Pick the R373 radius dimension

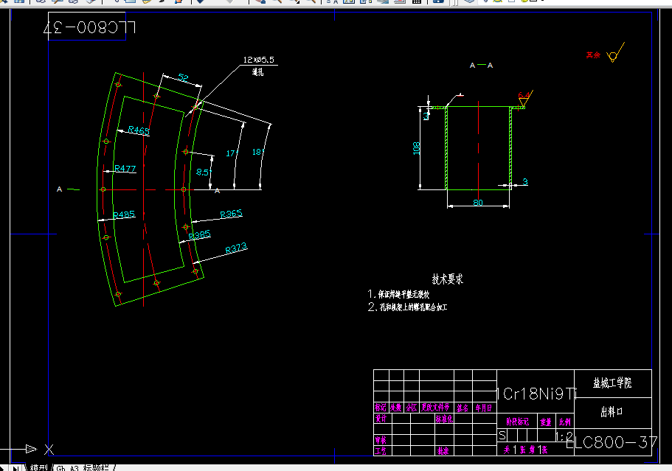tap(236, 248)
